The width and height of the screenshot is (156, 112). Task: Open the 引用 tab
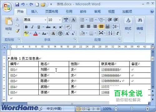[x=69, y=11]
